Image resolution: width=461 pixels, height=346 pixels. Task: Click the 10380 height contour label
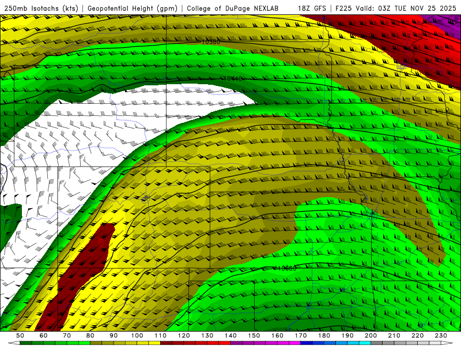point(211,42)
